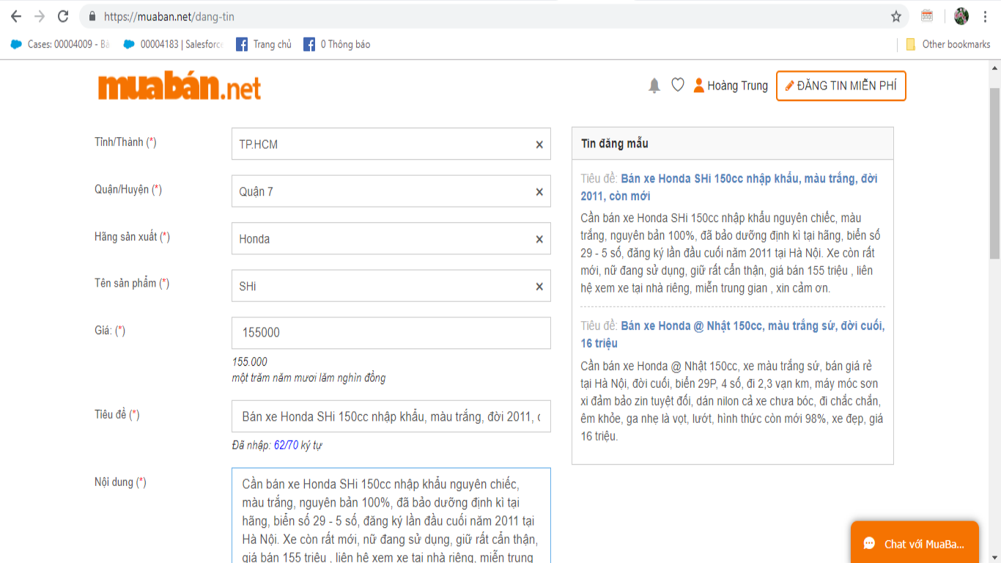1001x563 pixels.
Task: Click the Quận/Huyện (*) label
Action: click(128, 190)
